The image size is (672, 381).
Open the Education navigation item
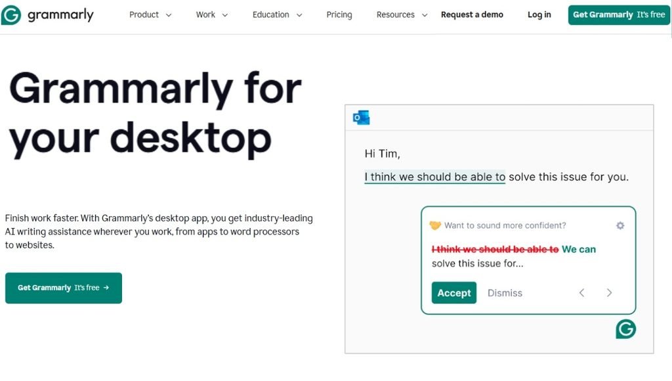point(271,14)
